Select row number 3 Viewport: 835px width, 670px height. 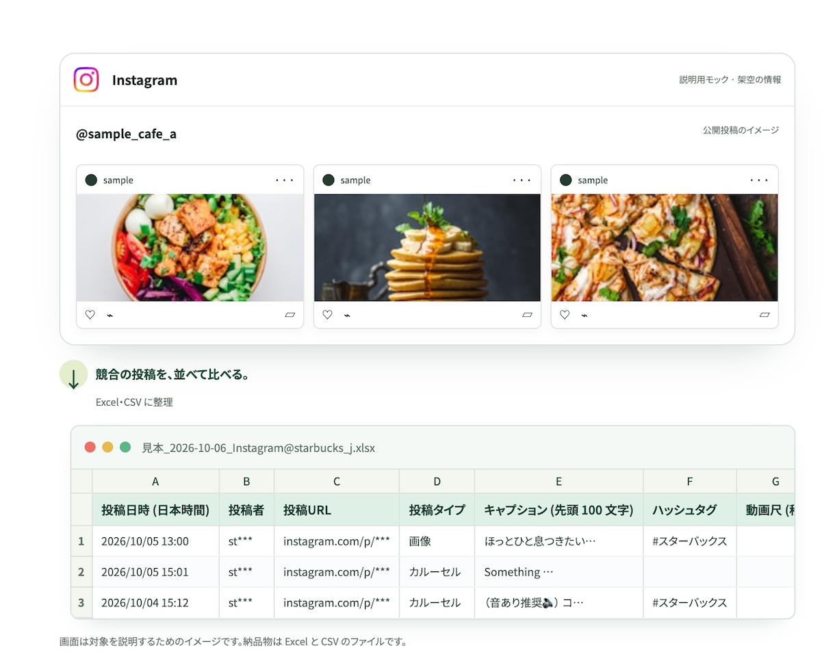81,602
